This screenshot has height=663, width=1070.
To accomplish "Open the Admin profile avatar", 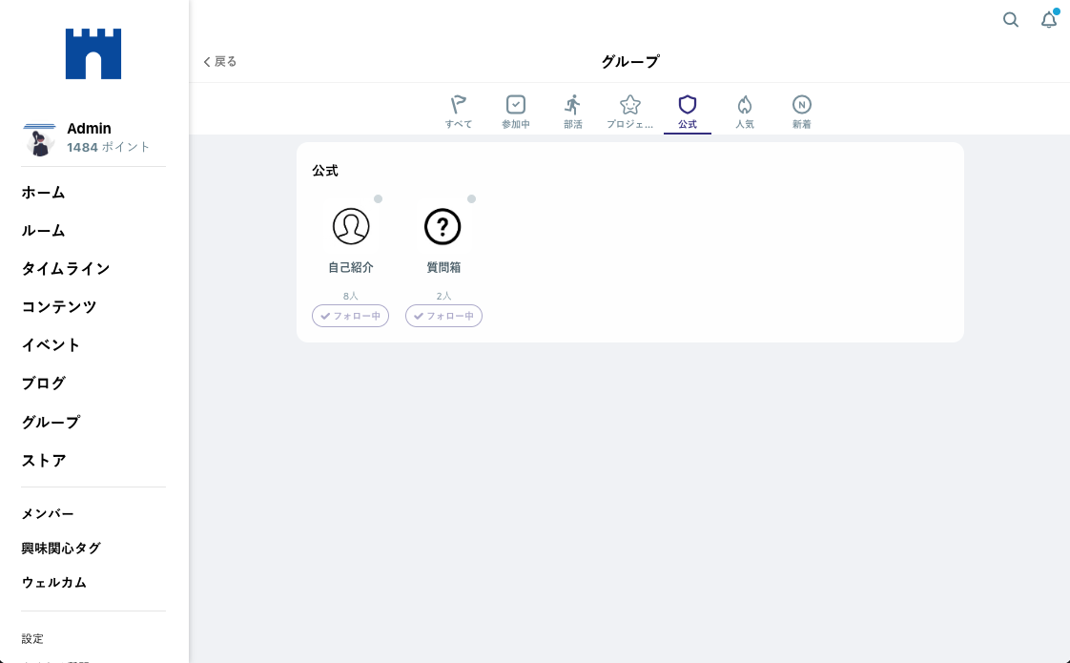I will 39,138.
